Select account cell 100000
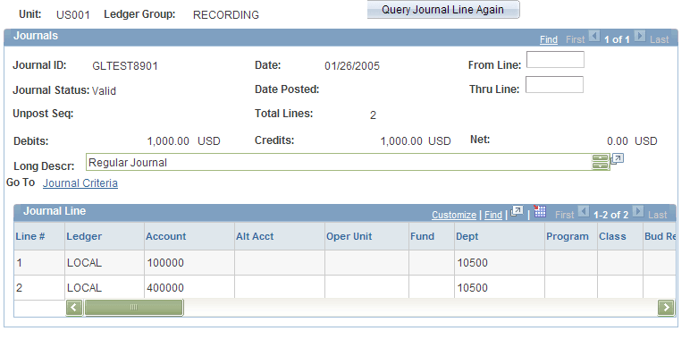690x348 pixels. tap(165, 263)
